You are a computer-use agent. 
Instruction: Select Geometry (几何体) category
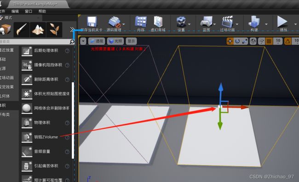[5, 96]
